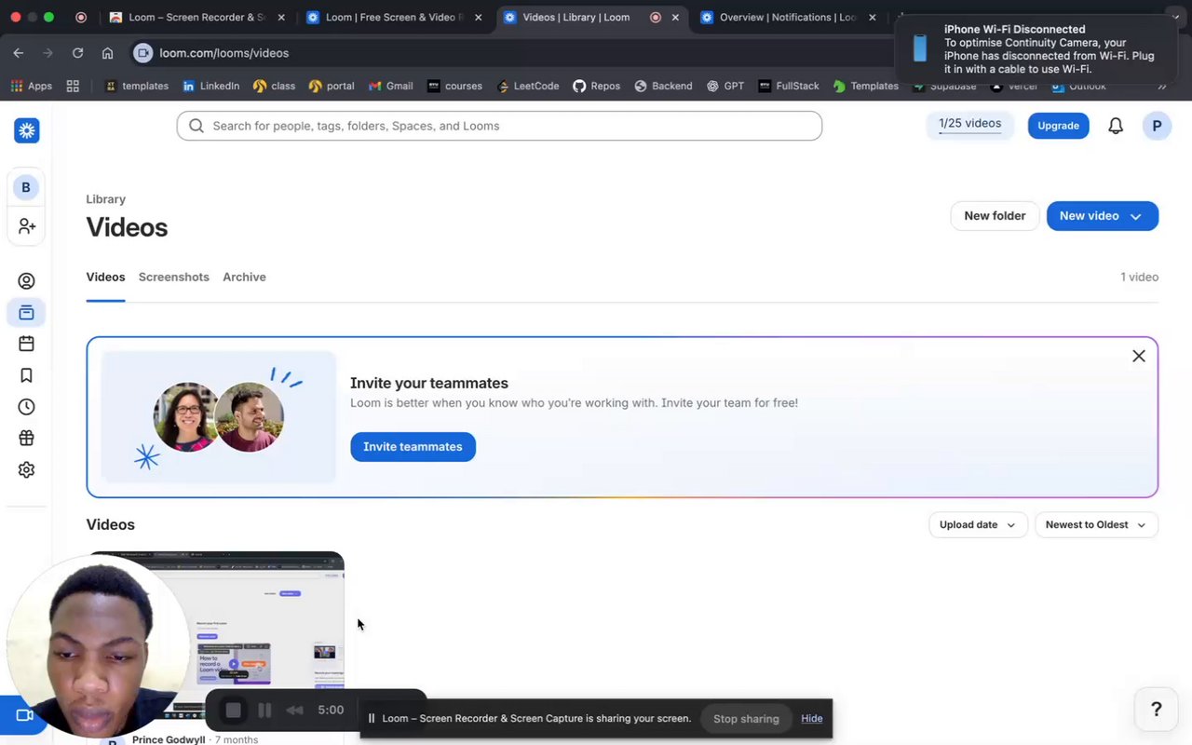Reload the page

77,53
